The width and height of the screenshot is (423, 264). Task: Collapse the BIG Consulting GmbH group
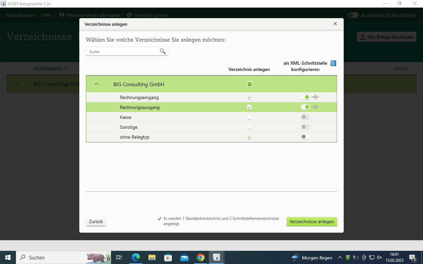(x=96, y=84)
